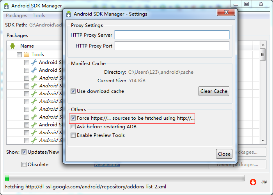The width and height of the screenshot is (273, 195).
Task: Check the first blue-wrench Android SDK row checkbox
Action: click(27, 62)
